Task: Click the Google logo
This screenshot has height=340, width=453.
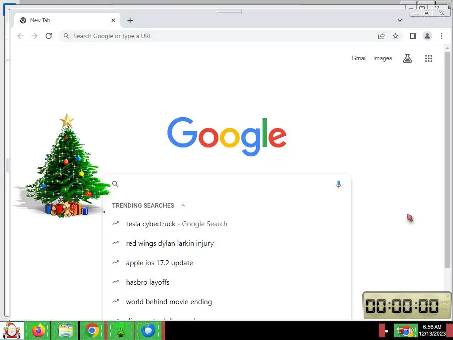Action: coord(227,136)
